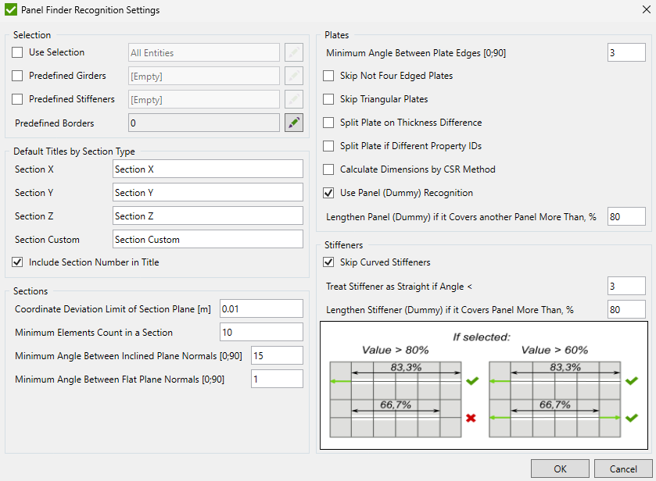
Task: Uncheck Include Section Number in Title
Action: [18, 262]
